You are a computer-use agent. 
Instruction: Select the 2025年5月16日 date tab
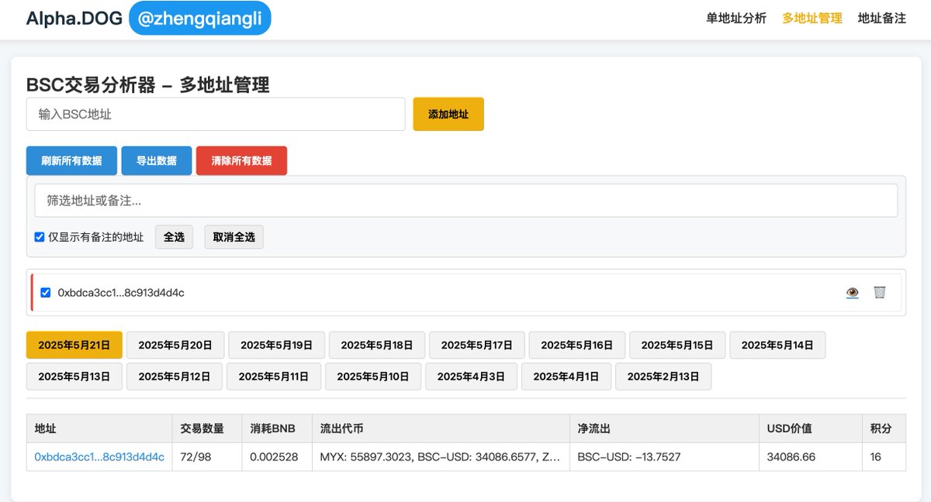coord(577,345)
